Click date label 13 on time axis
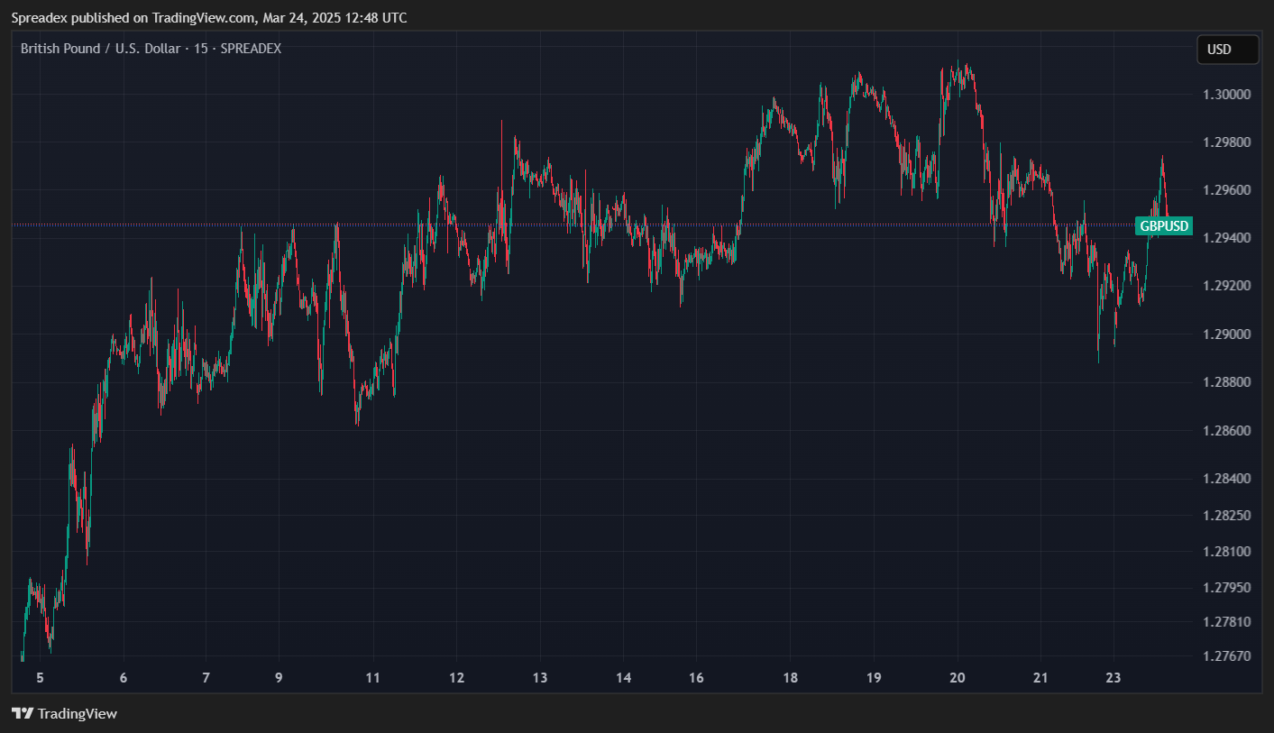This screenshot has width=1274, height=733. point(540,678)
